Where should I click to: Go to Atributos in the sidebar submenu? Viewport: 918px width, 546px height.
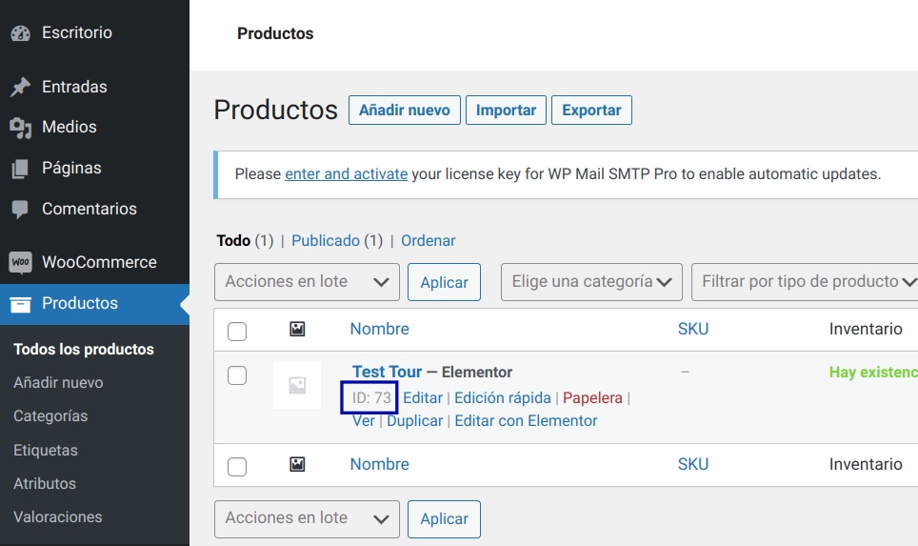(45, 484)
